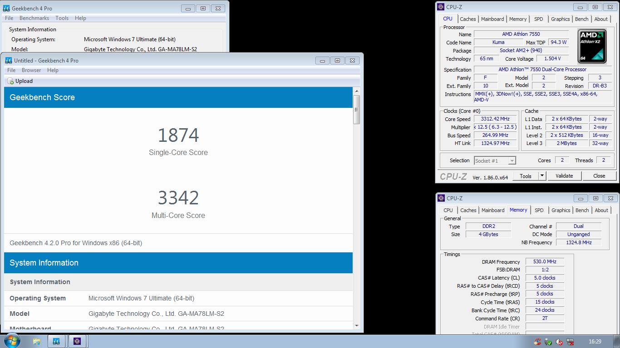This screenshot has width=620, height=348.
Task: Open the Socket #1 selection combo box
Action: tap(495, 160)
